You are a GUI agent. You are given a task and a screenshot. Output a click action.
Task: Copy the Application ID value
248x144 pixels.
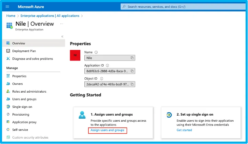pyautogui.click(x=132, y=71)
